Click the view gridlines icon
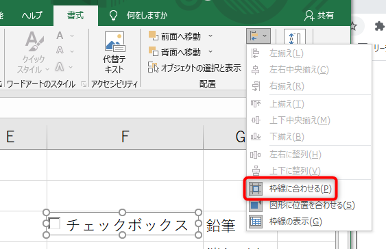Viewport: 386px width, 249px height. [x=256, y=222]
